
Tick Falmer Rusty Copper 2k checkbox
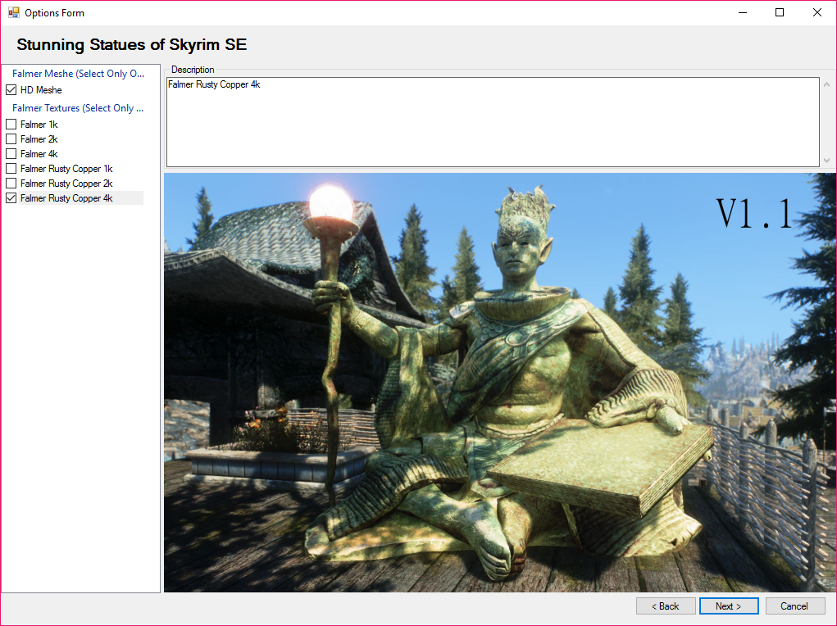11,184
